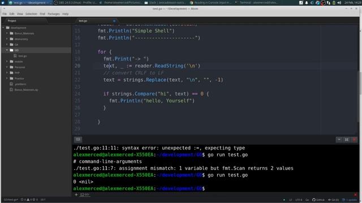Screen dimensions: 362x203
Task: Open the Packages menu
Action: 54,14
